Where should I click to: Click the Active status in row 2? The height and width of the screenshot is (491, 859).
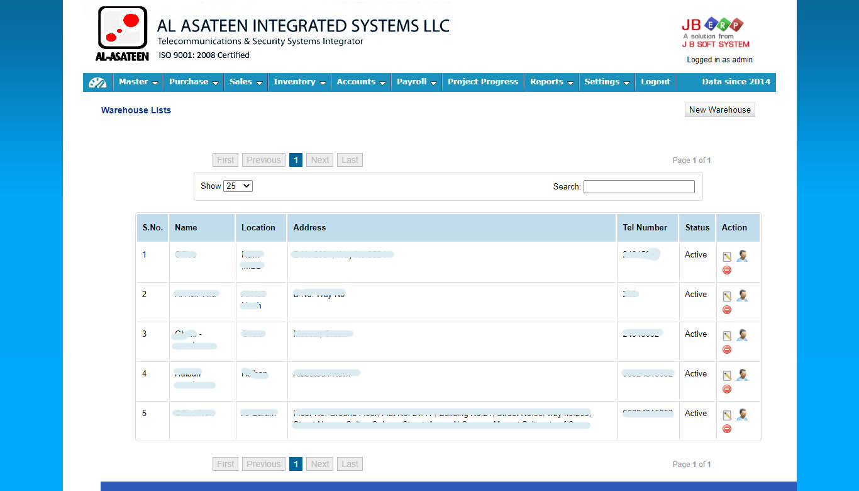pos(696,295)
